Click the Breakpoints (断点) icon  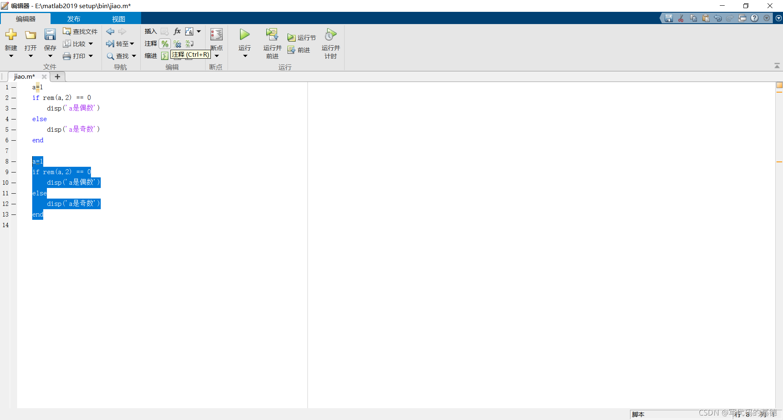point(216,34)
